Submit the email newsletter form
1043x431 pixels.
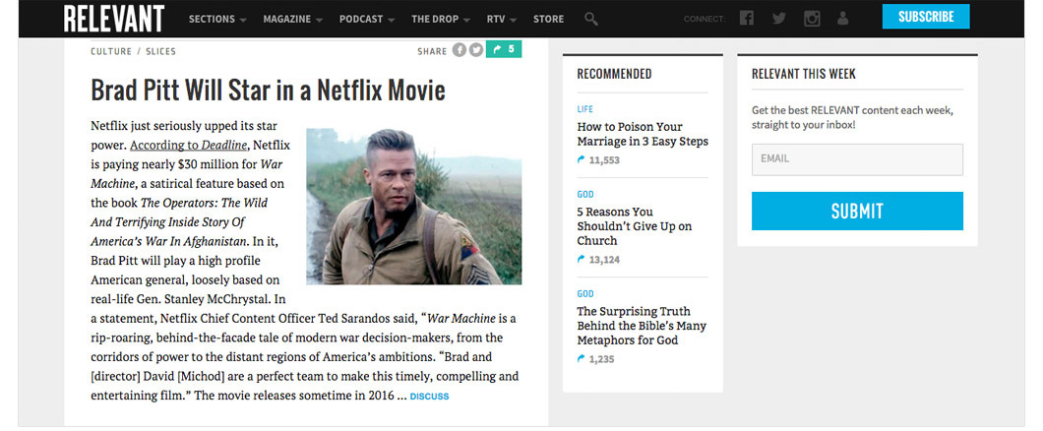click(x=857, y=211)
